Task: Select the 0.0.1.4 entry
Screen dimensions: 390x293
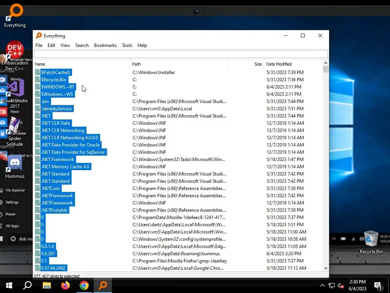Action: pyautogui.click(x=48, y=246)
